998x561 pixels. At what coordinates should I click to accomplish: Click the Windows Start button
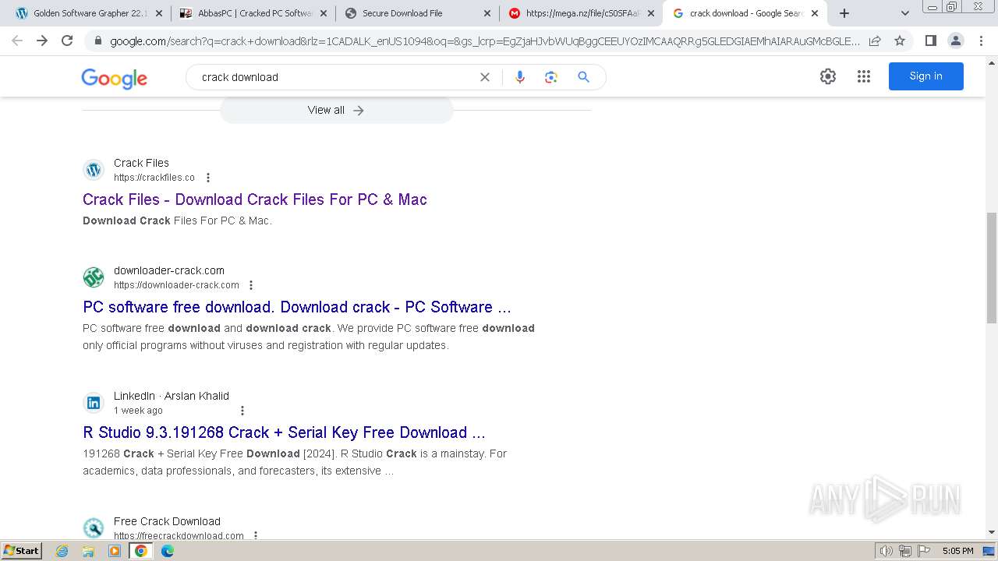coord(22,551)
